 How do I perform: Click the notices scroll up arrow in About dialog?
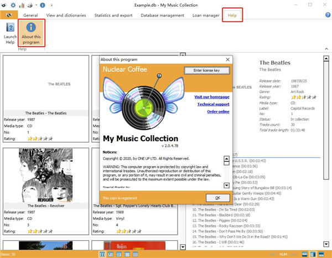click(x=226, y=159)
